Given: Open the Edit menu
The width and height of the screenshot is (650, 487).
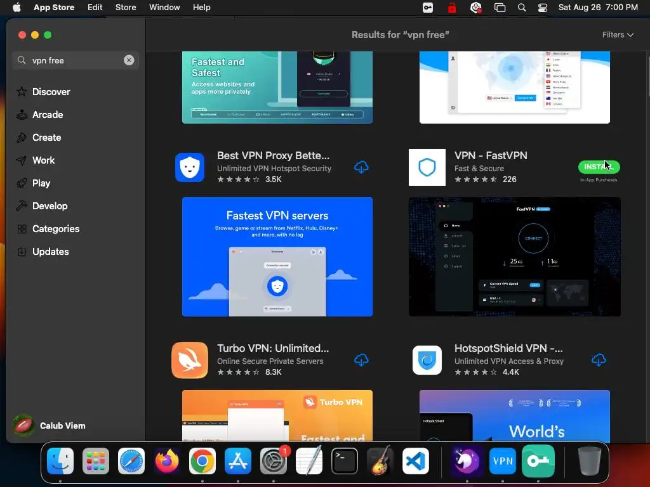Looking at the screenshot, I should pyautogui.click(x=95, y=8).
